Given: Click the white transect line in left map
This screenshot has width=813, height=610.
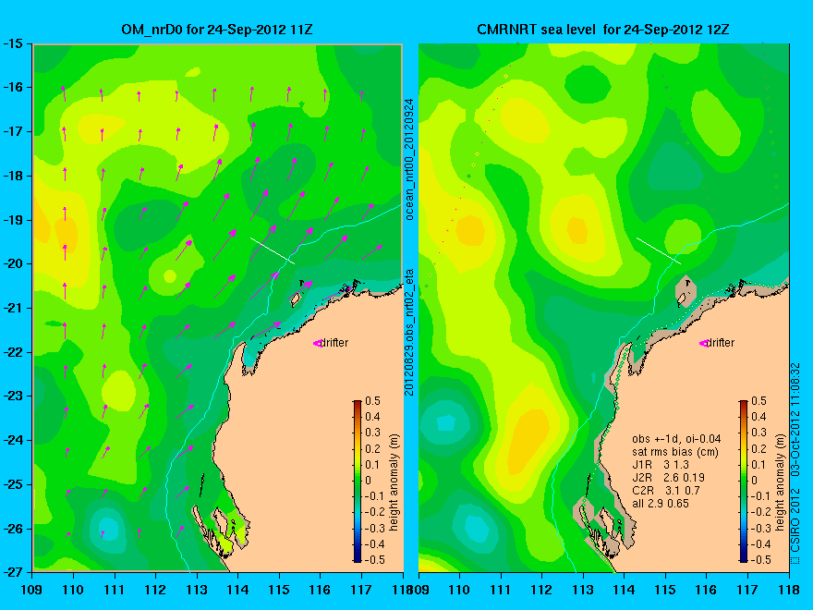Looking at the screenshot, I should pyautogui.click(x=273, y=250).
